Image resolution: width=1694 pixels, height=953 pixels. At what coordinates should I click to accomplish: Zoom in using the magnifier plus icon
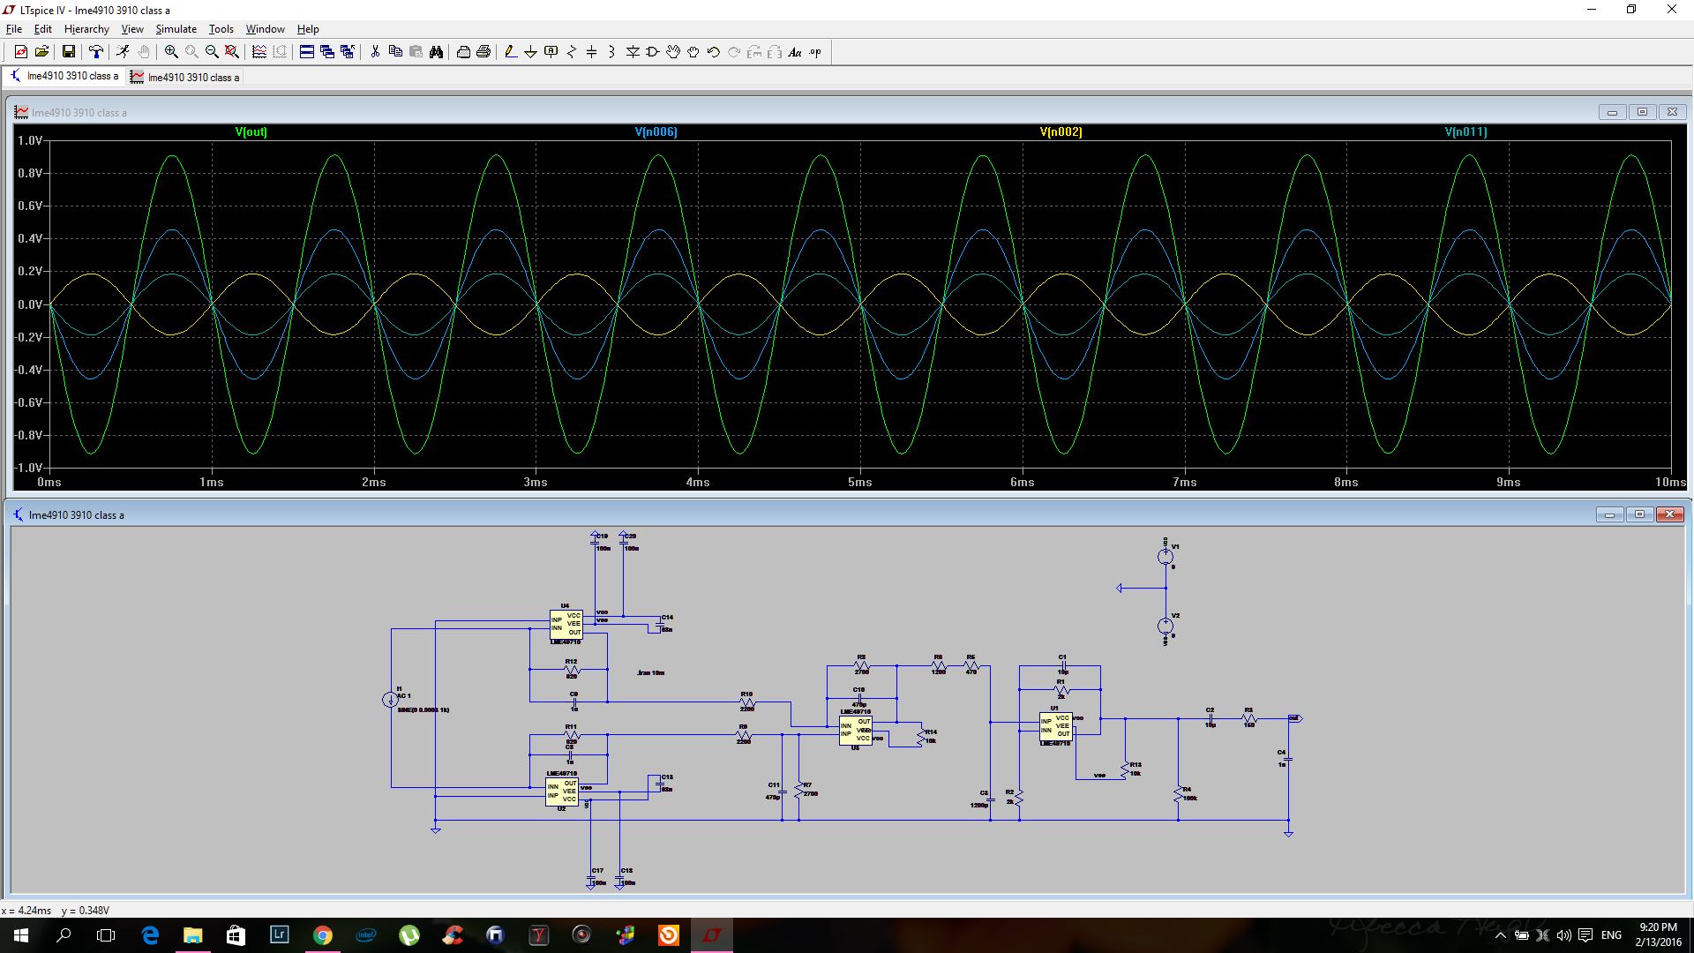tap(171, 52)
